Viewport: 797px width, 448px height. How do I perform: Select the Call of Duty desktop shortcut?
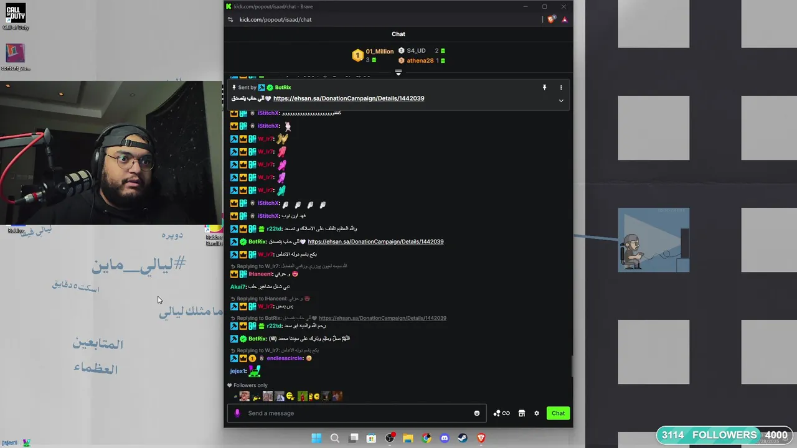point(16,17)
